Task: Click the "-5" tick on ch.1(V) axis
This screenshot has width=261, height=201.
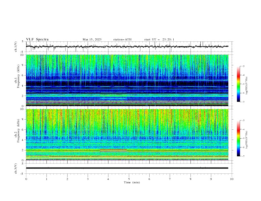Action: [22, 52]
